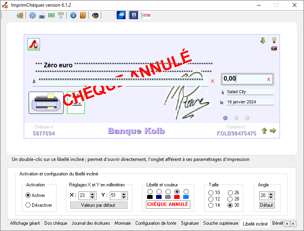Image resolution: width=304 pixels, height=231 pixels.
Task: Choose the gray label color radio
Action: tap(168, 192)
